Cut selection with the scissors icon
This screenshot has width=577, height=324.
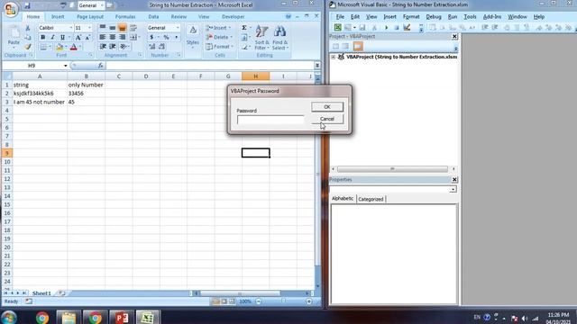(x=28, y=28)
